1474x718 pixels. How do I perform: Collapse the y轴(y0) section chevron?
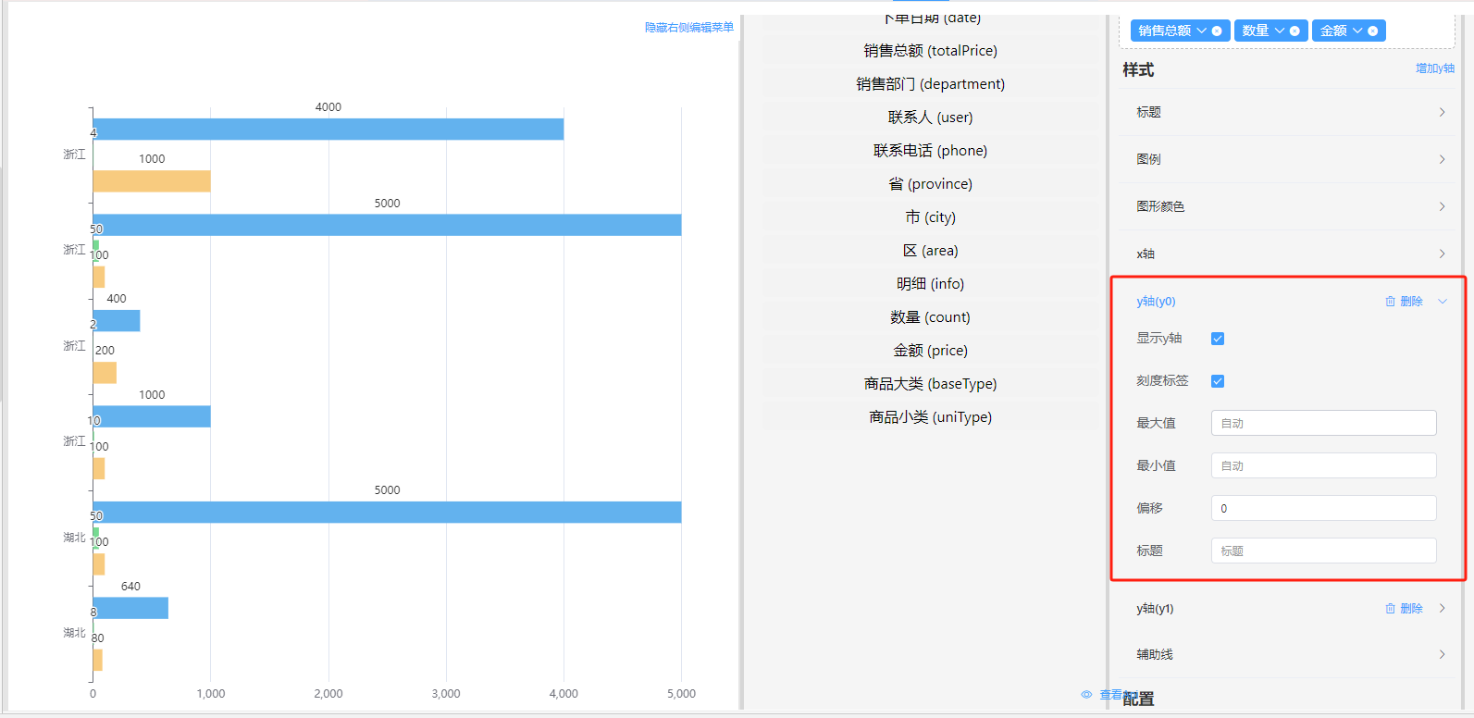[x=1442, y=302]
